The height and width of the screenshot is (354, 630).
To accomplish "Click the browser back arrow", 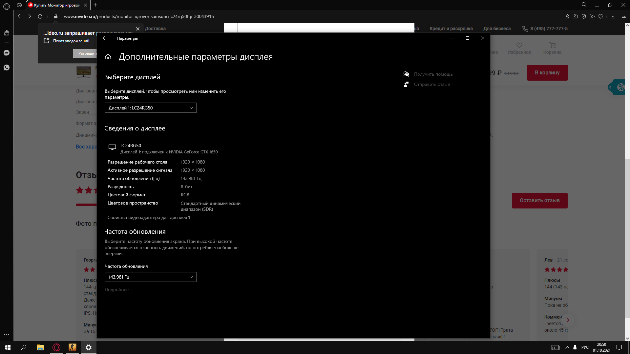I will coord(19,16).
